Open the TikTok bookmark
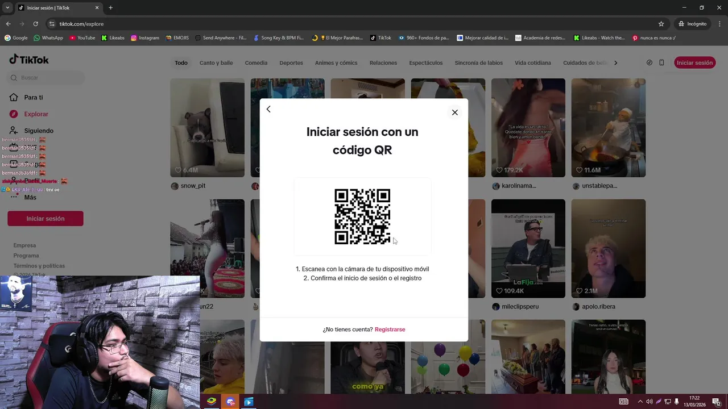Screen dimensions: 728x409 click(x=380, y=38)
